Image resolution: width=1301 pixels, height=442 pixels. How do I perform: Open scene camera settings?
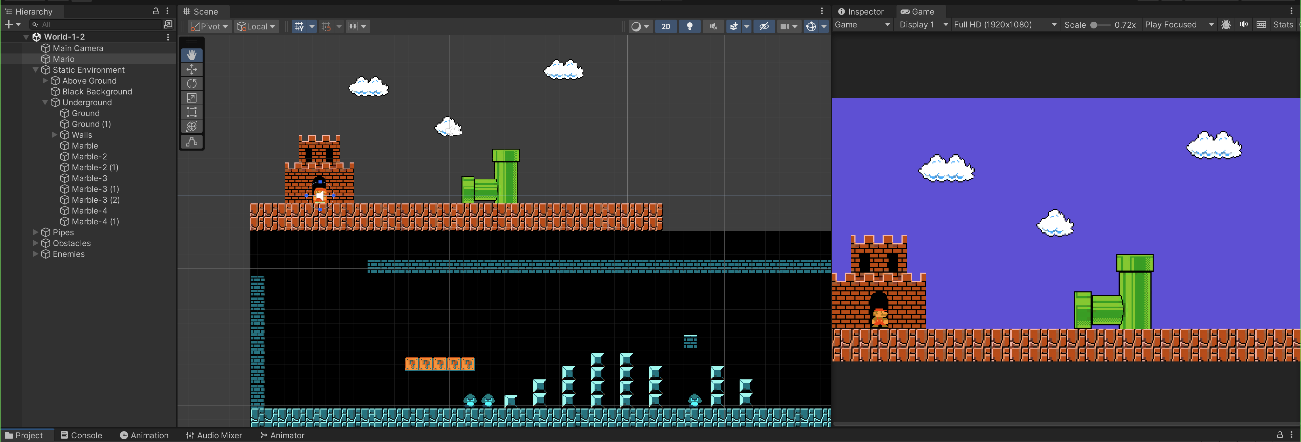pyautogui.click(x=789, y=26)
